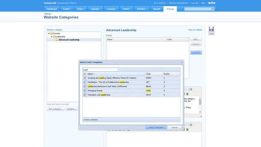This screenshot has height=147, width=261.
Task: Click the New Category... button
Action: 55,109
